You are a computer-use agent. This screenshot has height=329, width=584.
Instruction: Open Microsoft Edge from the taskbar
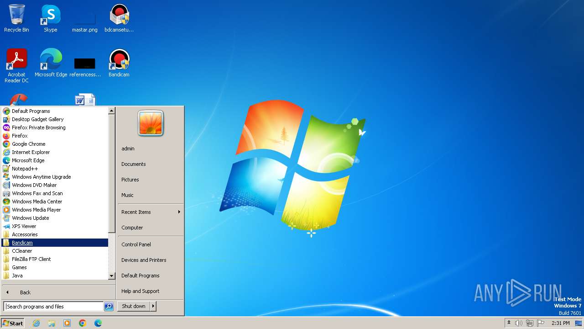point(98,323)
